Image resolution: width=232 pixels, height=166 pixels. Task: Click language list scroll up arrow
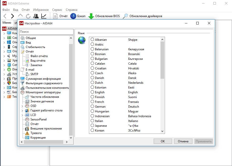162,39
